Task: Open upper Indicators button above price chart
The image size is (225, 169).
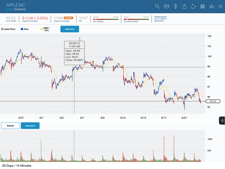Action: click(70, 29)
